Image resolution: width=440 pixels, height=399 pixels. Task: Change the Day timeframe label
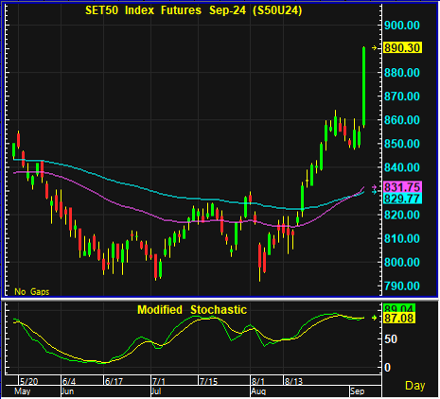414,386
